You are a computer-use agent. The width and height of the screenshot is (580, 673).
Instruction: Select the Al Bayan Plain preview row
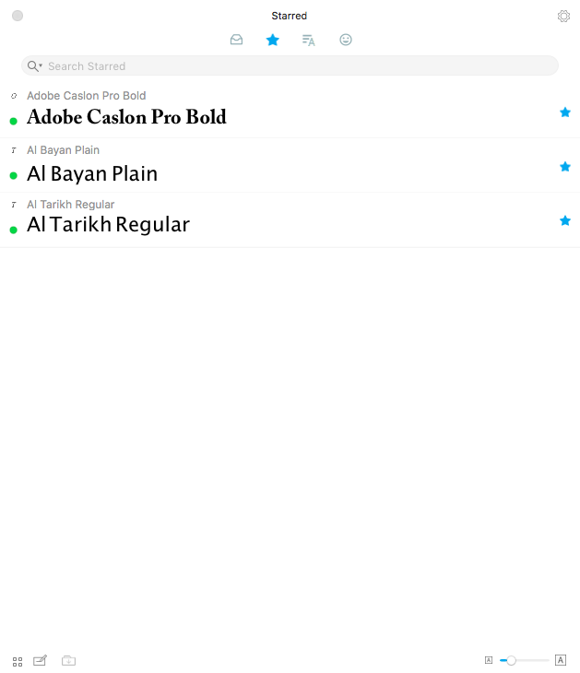click(290, 165)
